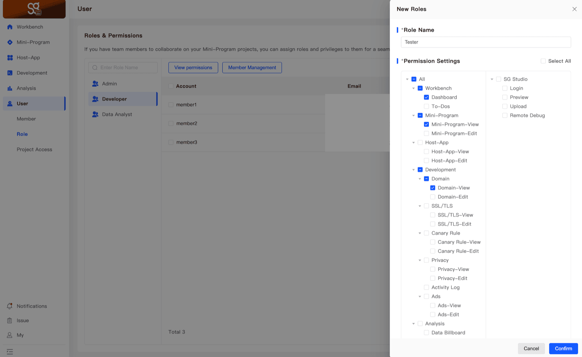Click the User person icon in sidebar
582x357 pixels.
[10, 104]
